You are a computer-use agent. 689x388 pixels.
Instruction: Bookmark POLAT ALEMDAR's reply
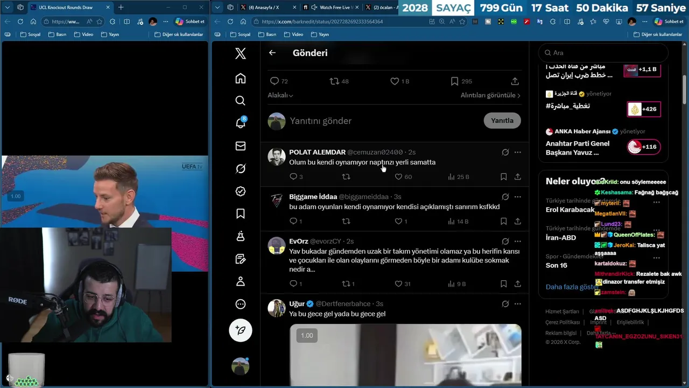(503, 176)
